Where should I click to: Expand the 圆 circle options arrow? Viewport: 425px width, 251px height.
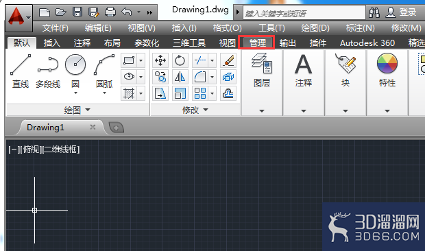(75, 93)
